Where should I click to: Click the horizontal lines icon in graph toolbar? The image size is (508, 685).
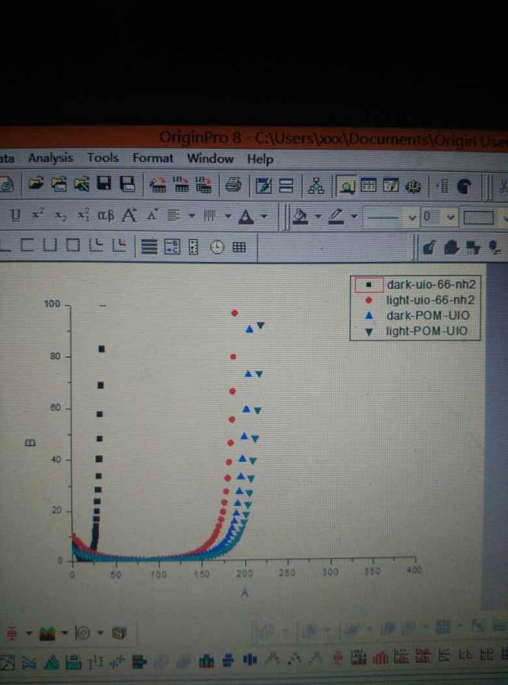pyautogui.click(x=149, y=247)
